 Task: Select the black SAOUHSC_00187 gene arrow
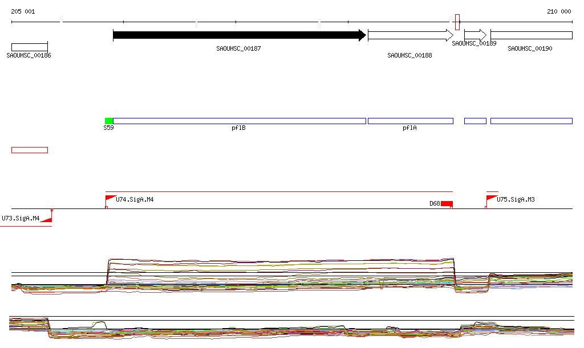(x=239, y=35)
